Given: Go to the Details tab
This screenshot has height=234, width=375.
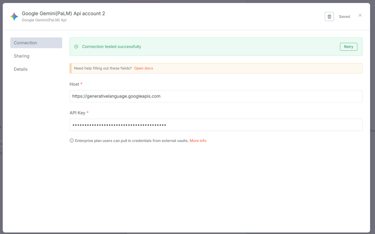Looking at the screenshot, I should (21, 69).
